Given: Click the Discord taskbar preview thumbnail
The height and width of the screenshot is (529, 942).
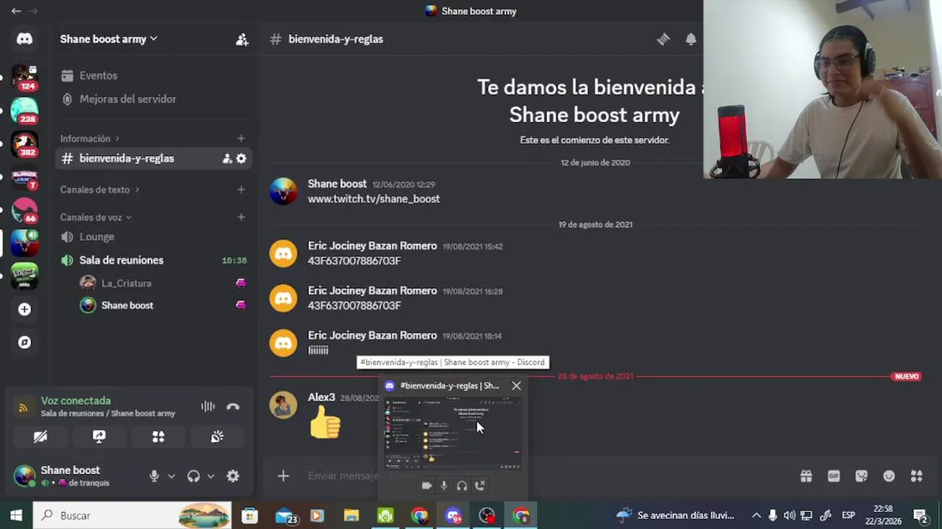Looking at the screenshot, I should (x=454, y=433).
